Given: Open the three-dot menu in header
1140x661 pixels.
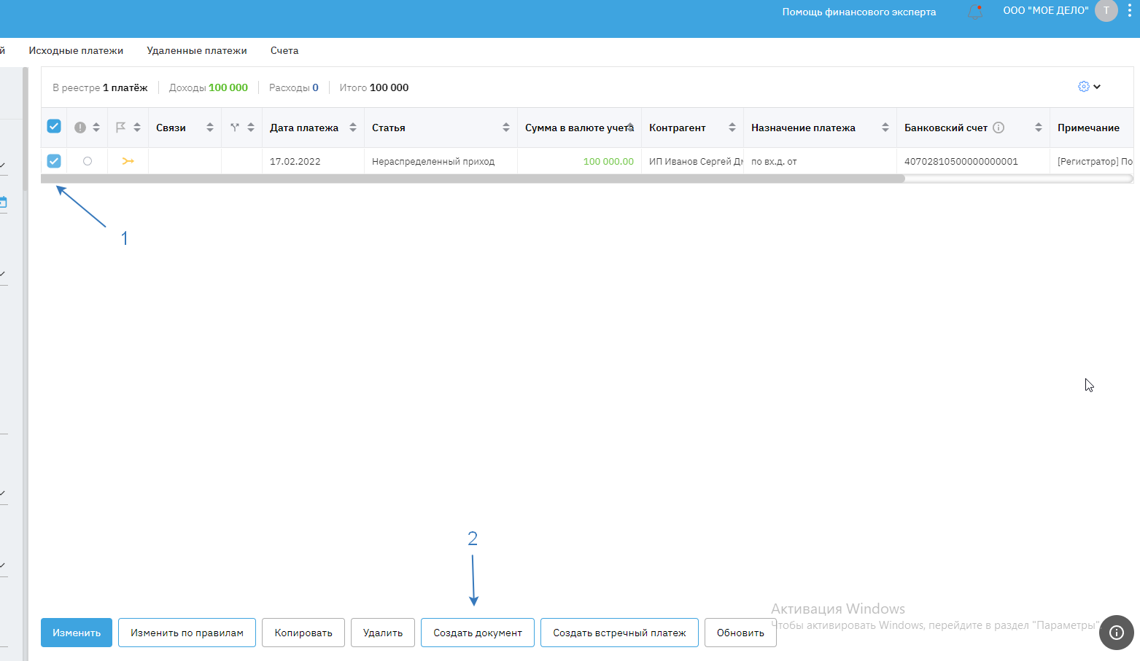Looking at the screenshot, I should pyautogui.click(x=1130, y=11).
